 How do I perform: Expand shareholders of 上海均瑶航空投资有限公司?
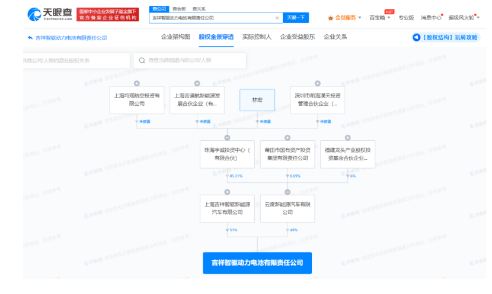[137, 83]
